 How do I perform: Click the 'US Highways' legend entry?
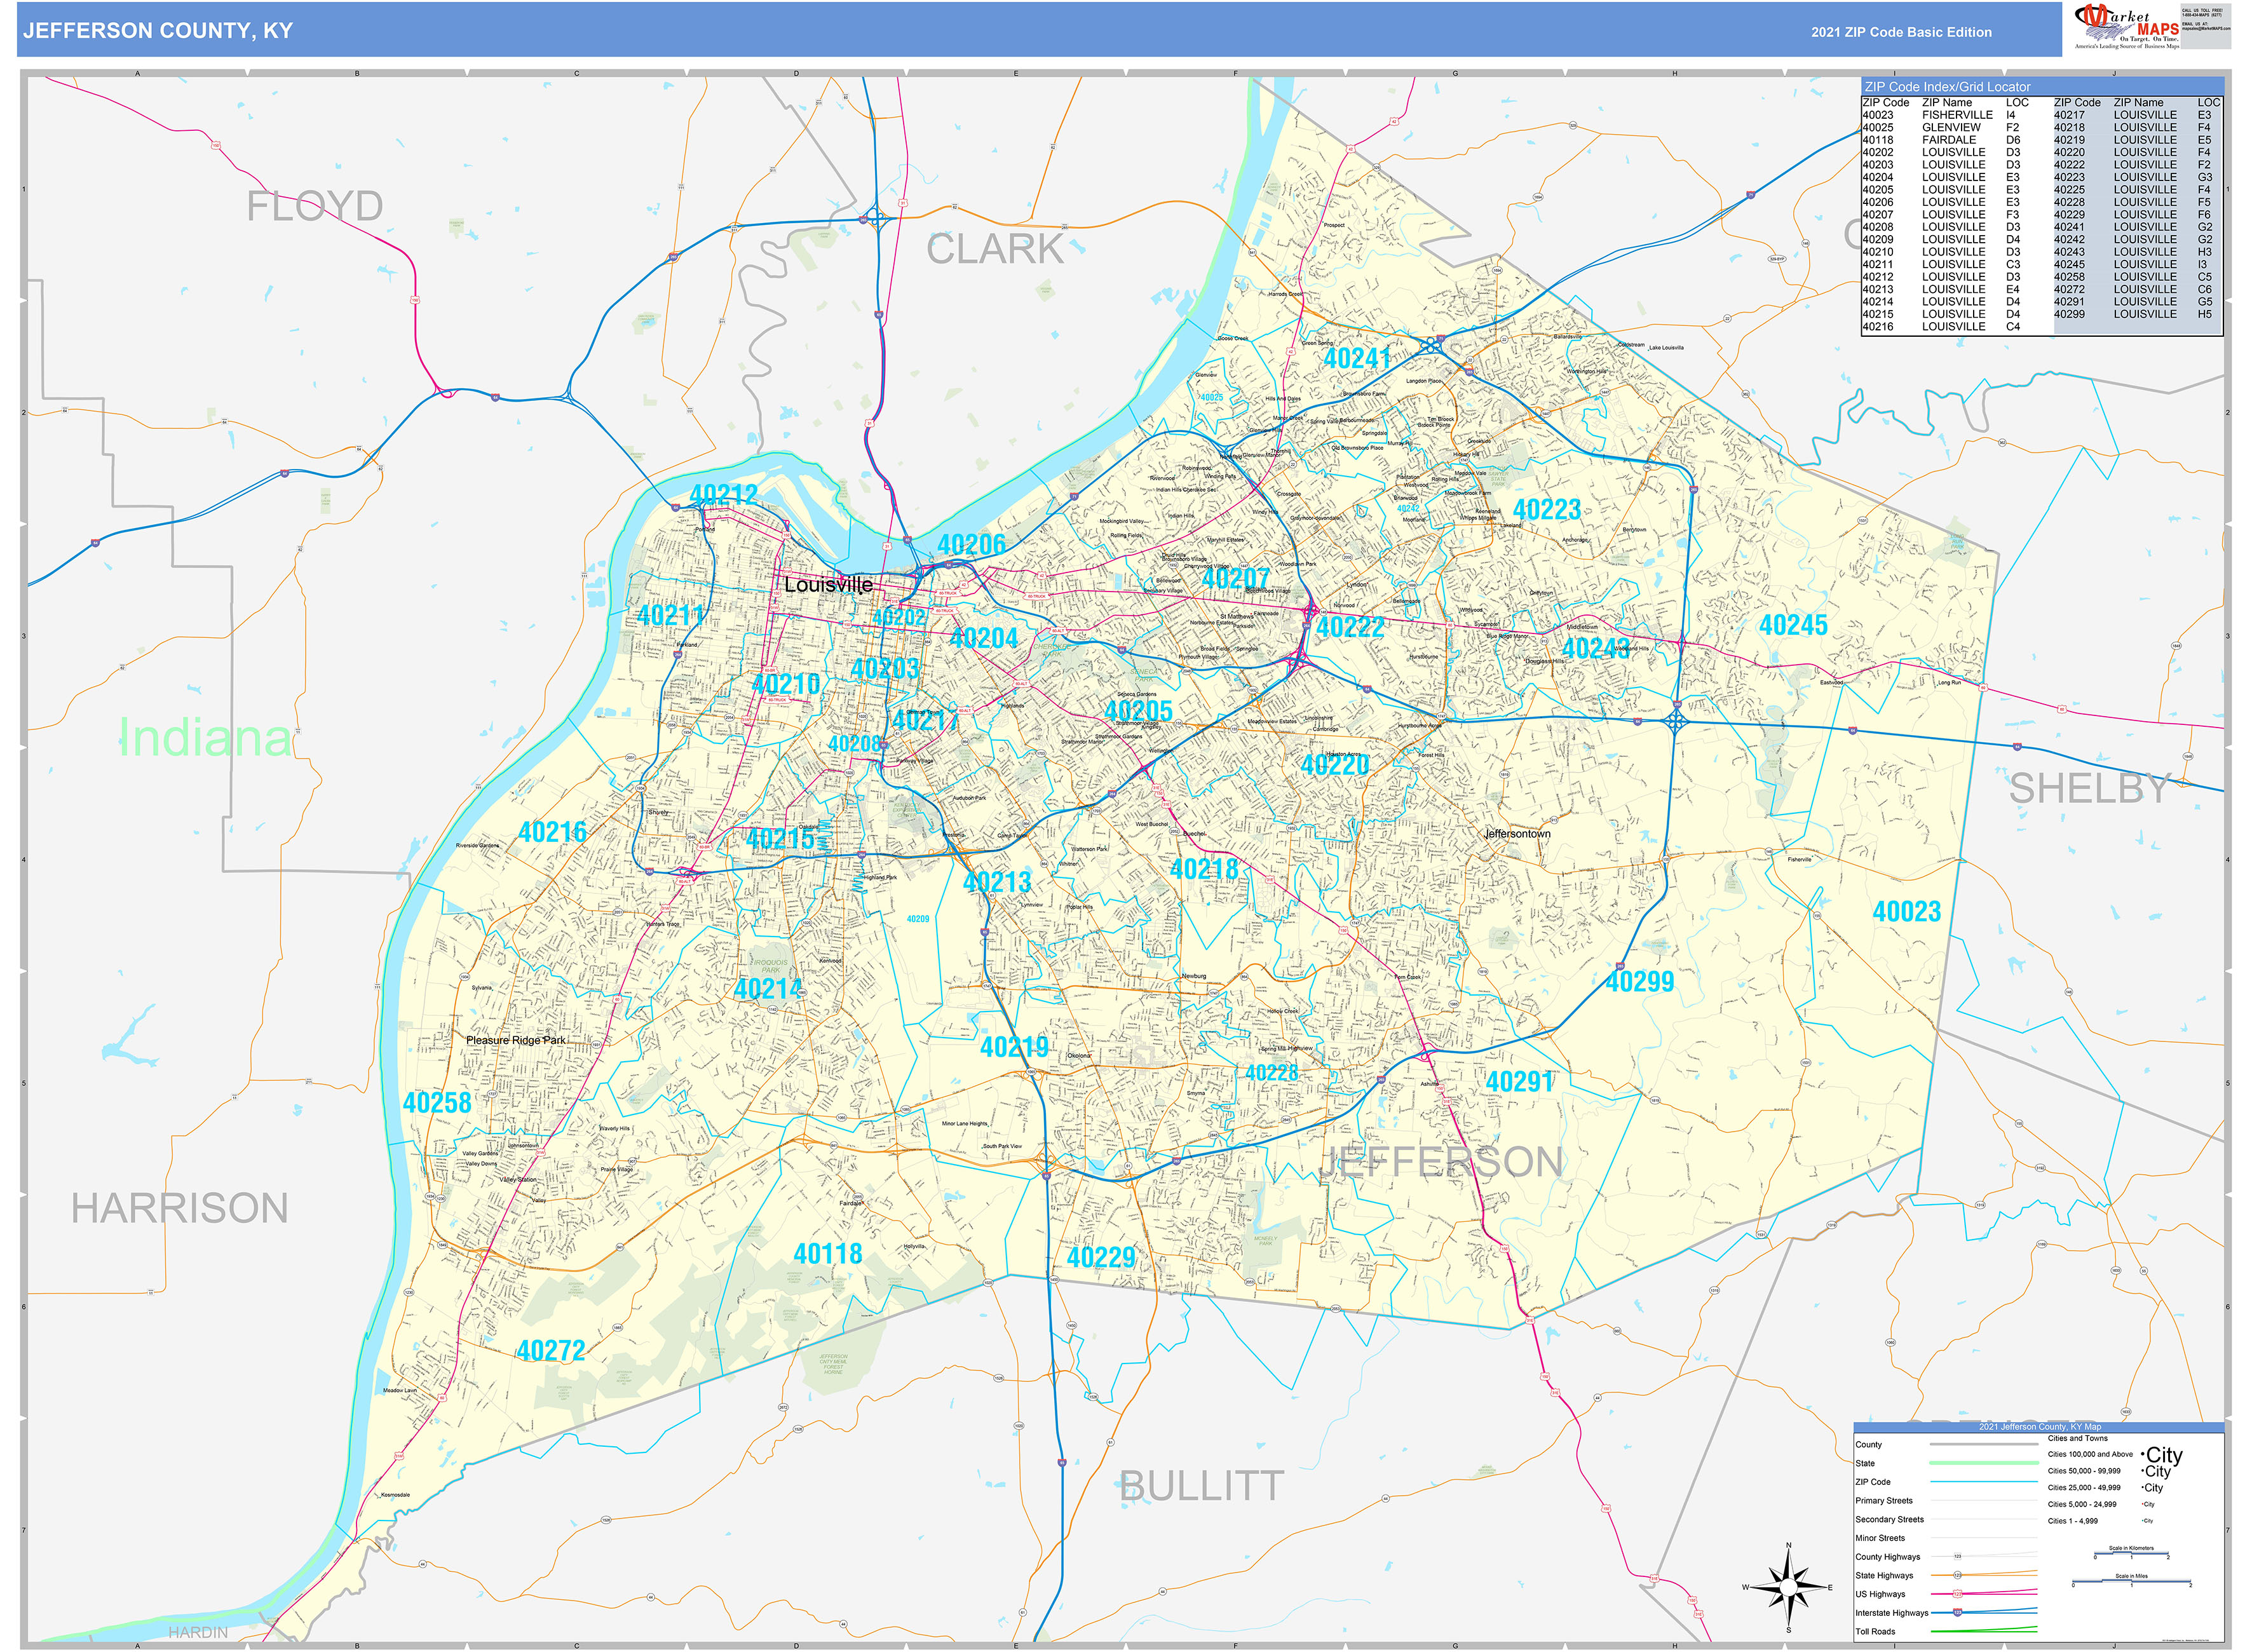pos(1880,1593)
